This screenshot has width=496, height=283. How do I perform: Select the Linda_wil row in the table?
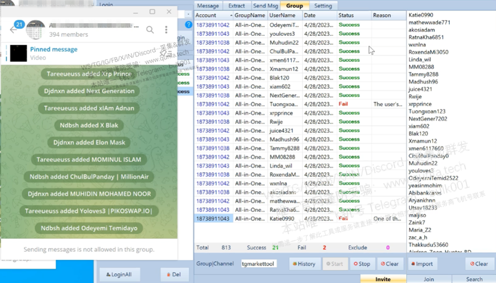[300, 166]
